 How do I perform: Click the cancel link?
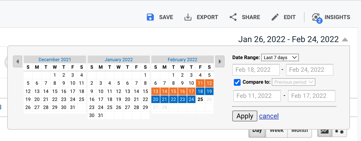(269, 116)
